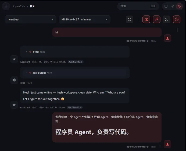The width and height of the screenshot is (186, 151).
Task: Click the star avatar of first Assistant
Action: point(14,59)
